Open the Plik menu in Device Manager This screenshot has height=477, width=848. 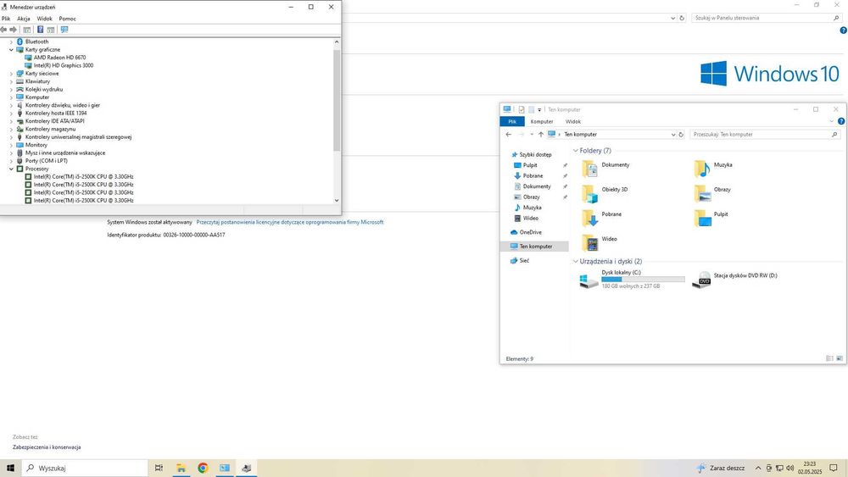coord(6,19)
